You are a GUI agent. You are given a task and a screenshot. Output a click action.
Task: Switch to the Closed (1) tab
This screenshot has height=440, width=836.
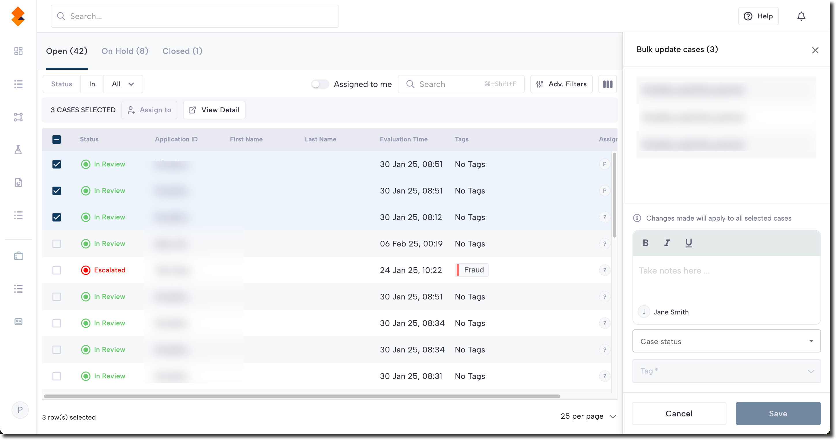coord(182,51)
